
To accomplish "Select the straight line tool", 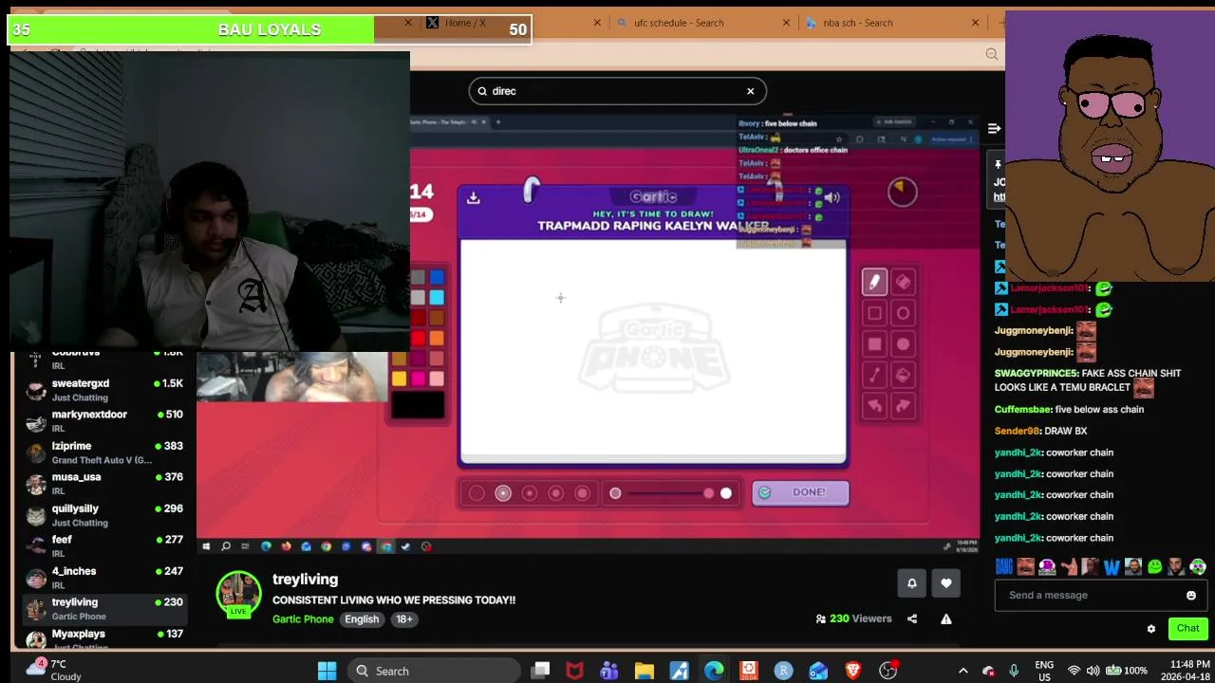I will pos(874,375).
